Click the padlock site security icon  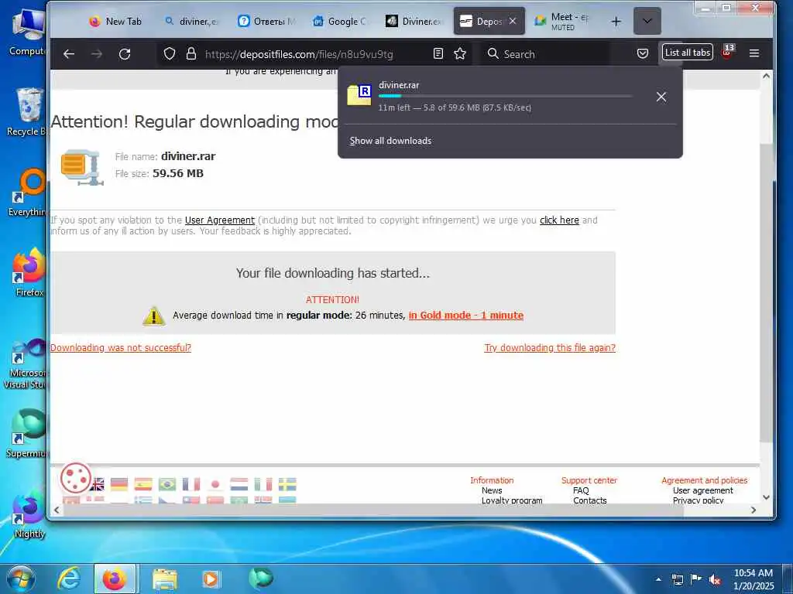click(191, 54)
